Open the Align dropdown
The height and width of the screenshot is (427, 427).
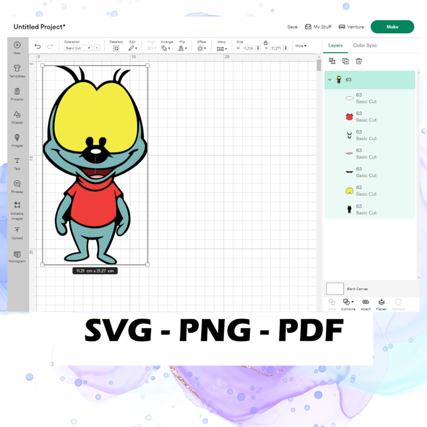pyautogui.click(x=151, y=48)
